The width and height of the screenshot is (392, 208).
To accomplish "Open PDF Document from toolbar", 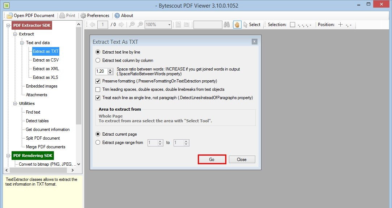I will pyautogui.click(x=30, y=16).
